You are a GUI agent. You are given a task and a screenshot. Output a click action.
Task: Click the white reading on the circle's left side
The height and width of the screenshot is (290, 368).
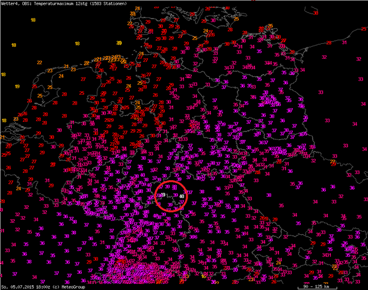163,195
